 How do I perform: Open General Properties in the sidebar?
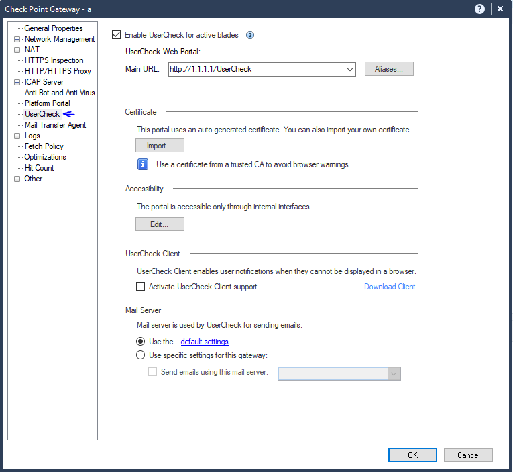click(x=54, y=28)
